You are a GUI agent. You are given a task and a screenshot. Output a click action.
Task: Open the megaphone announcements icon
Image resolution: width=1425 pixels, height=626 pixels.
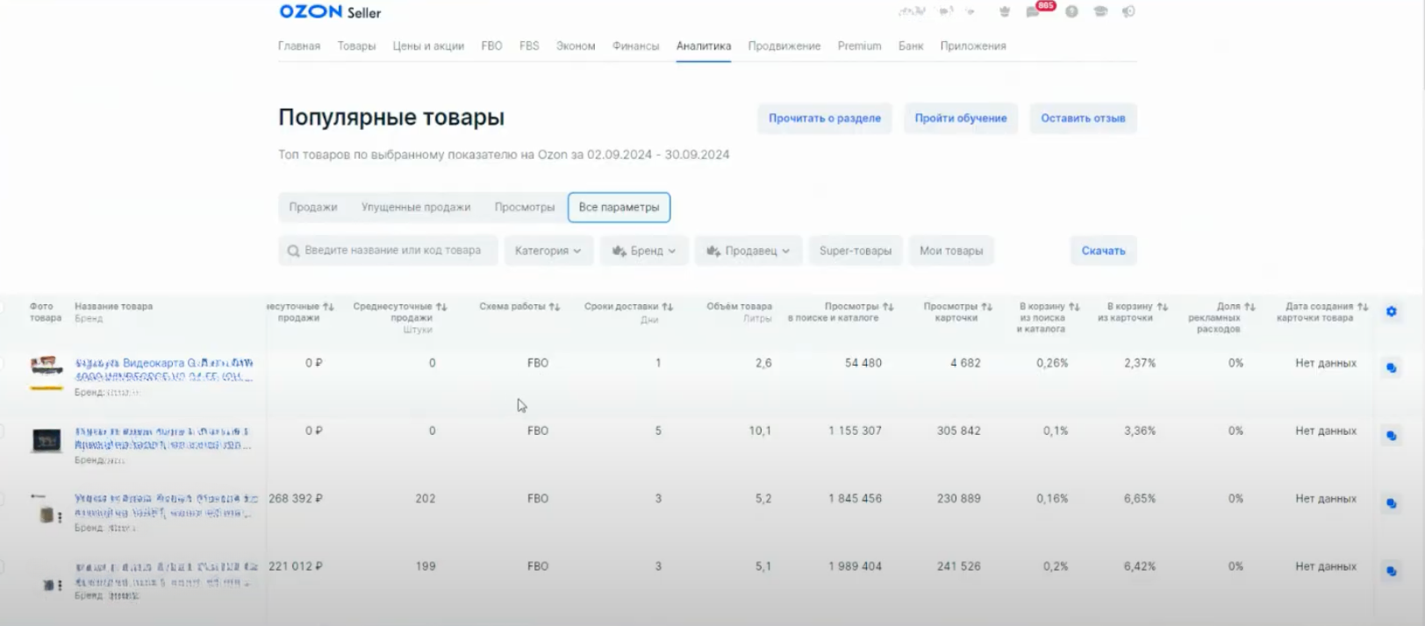coord(1128,11)
